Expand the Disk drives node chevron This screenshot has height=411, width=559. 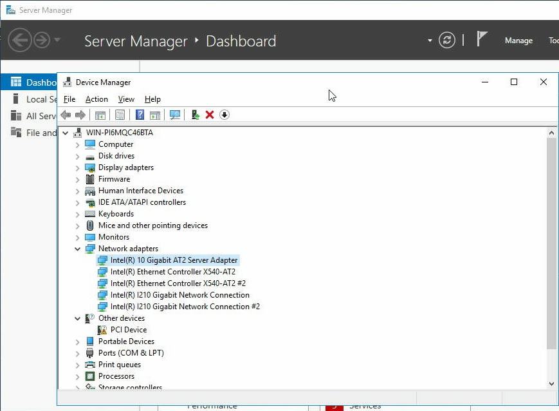pyautogui.click(x=77, y=157)
